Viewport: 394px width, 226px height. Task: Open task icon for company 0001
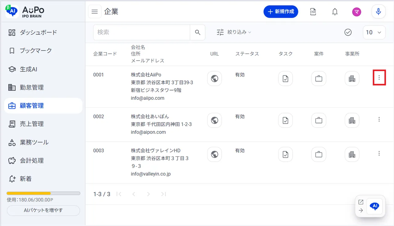click(285, 79)
